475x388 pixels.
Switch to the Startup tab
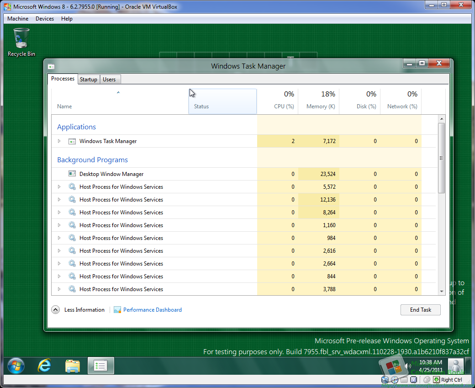(89, 80)
